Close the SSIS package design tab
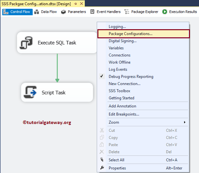The height and width of the screenshot is (173, 199). (x=82, y=4)
